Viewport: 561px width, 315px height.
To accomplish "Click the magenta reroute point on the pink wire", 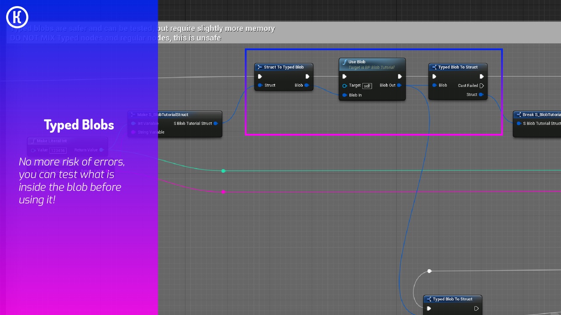I will pos(224,192).
